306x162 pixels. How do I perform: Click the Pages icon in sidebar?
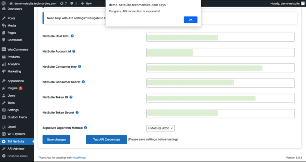(x=4, y=33)
